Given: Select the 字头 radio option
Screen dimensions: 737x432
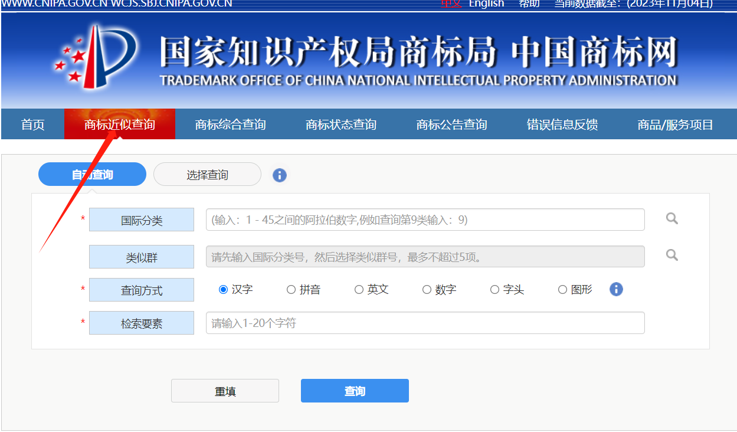Looking at the screenshot, I should point(494,290).
